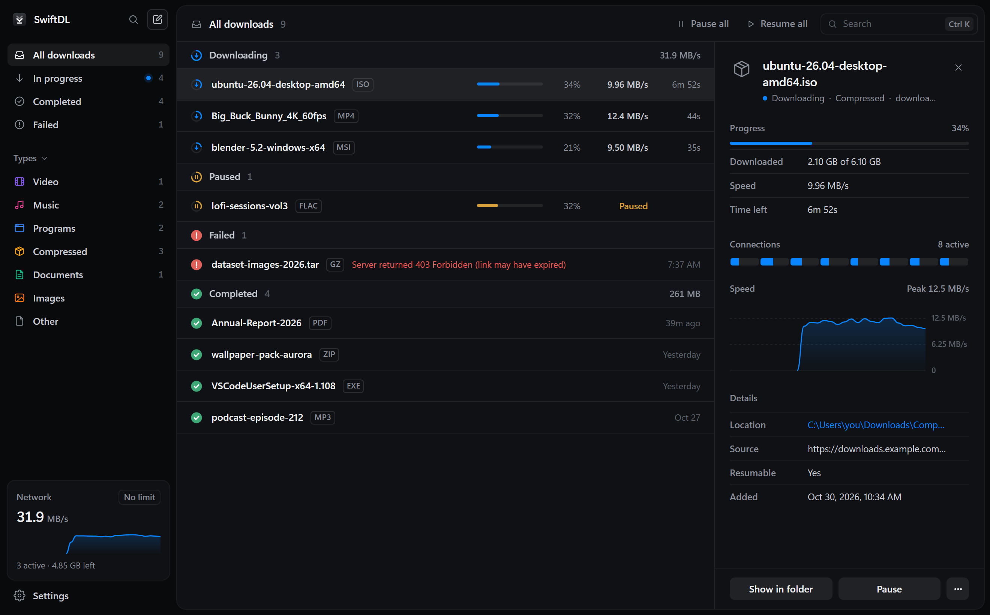Image resolution: width=990 pixels, height=615 pixels.
Task: Collapse the Downloading group header
Action: 445,55
